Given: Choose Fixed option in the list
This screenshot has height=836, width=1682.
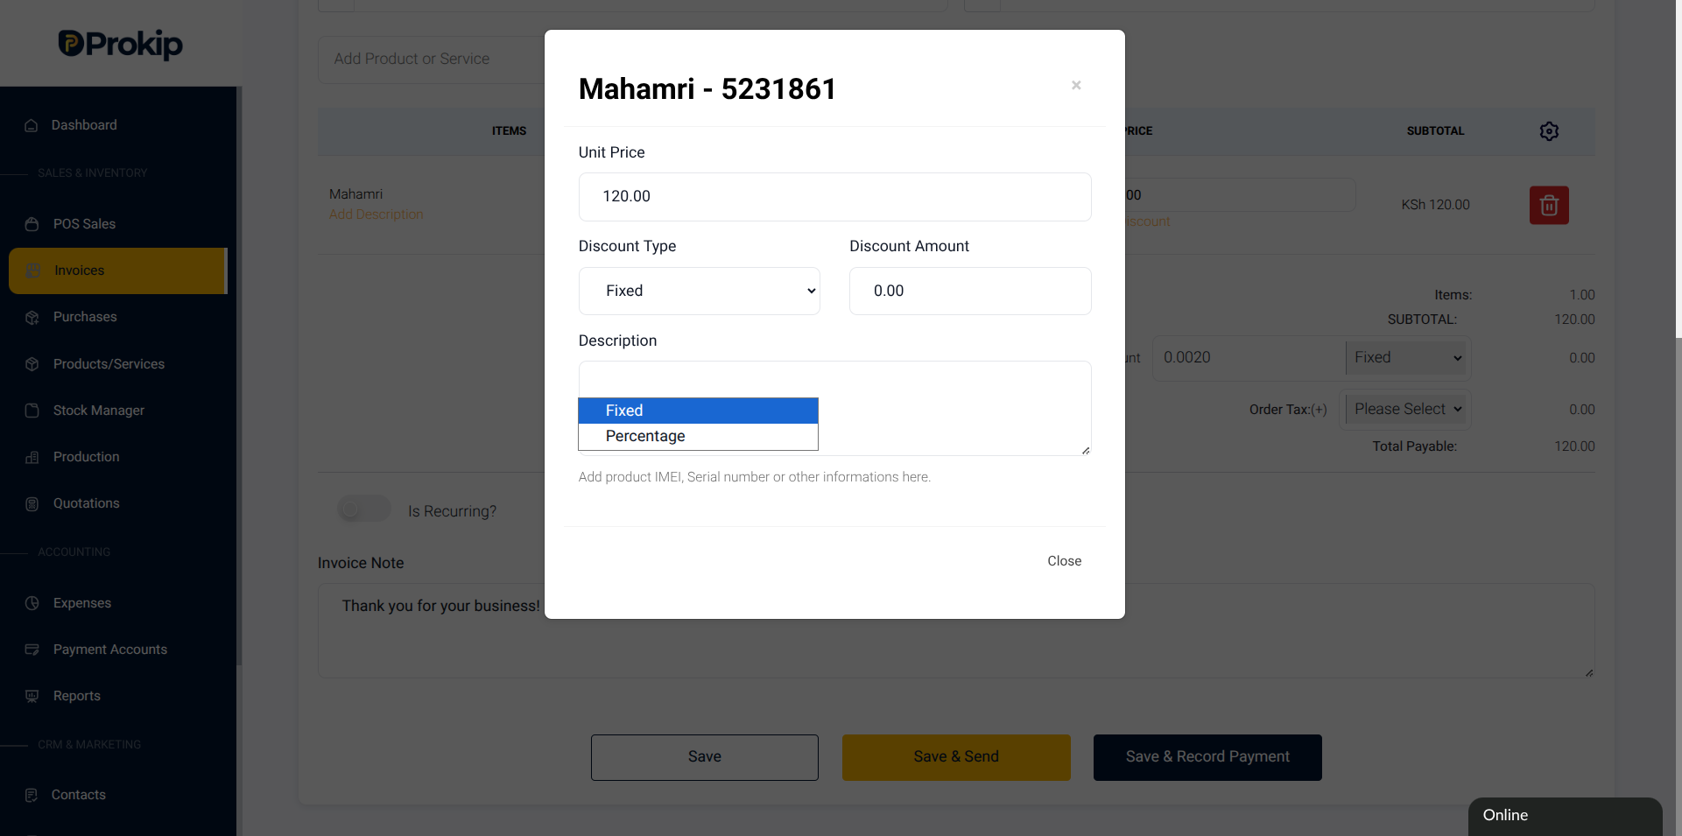Looking at the screenshot, I should coord(698,411).
